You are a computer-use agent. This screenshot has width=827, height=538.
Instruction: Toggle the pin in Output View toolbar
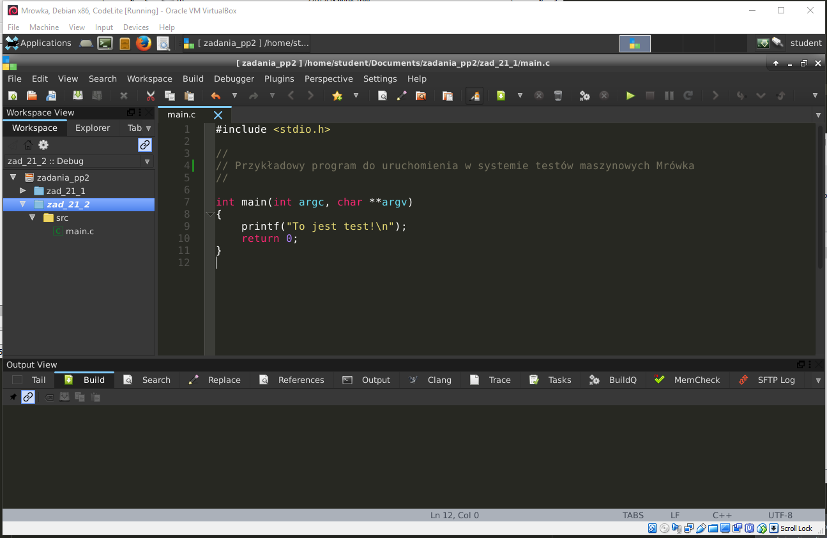click(13, 397)
